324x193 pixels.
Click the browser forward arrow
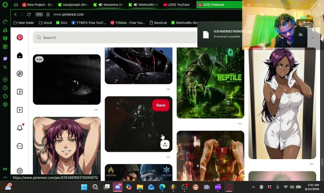tap(22, 14)
